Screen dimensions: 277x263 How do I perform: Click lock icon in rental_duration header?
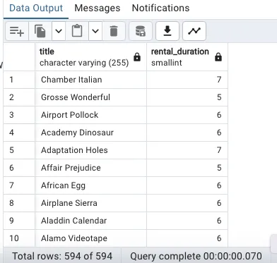click(x=218, y=57)
